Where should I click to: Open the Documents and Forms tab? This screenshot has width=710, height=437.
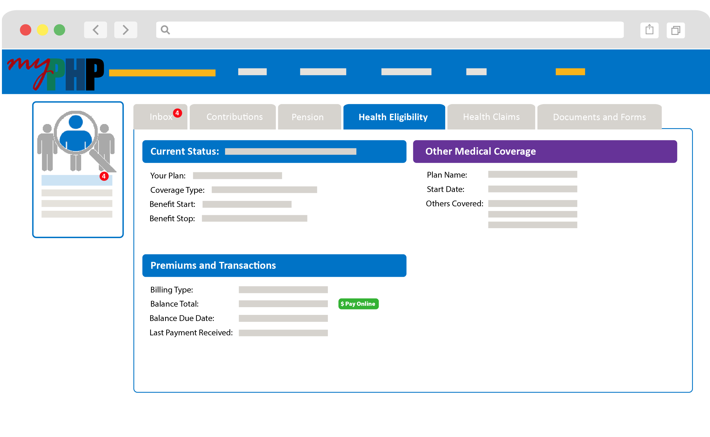599,117
